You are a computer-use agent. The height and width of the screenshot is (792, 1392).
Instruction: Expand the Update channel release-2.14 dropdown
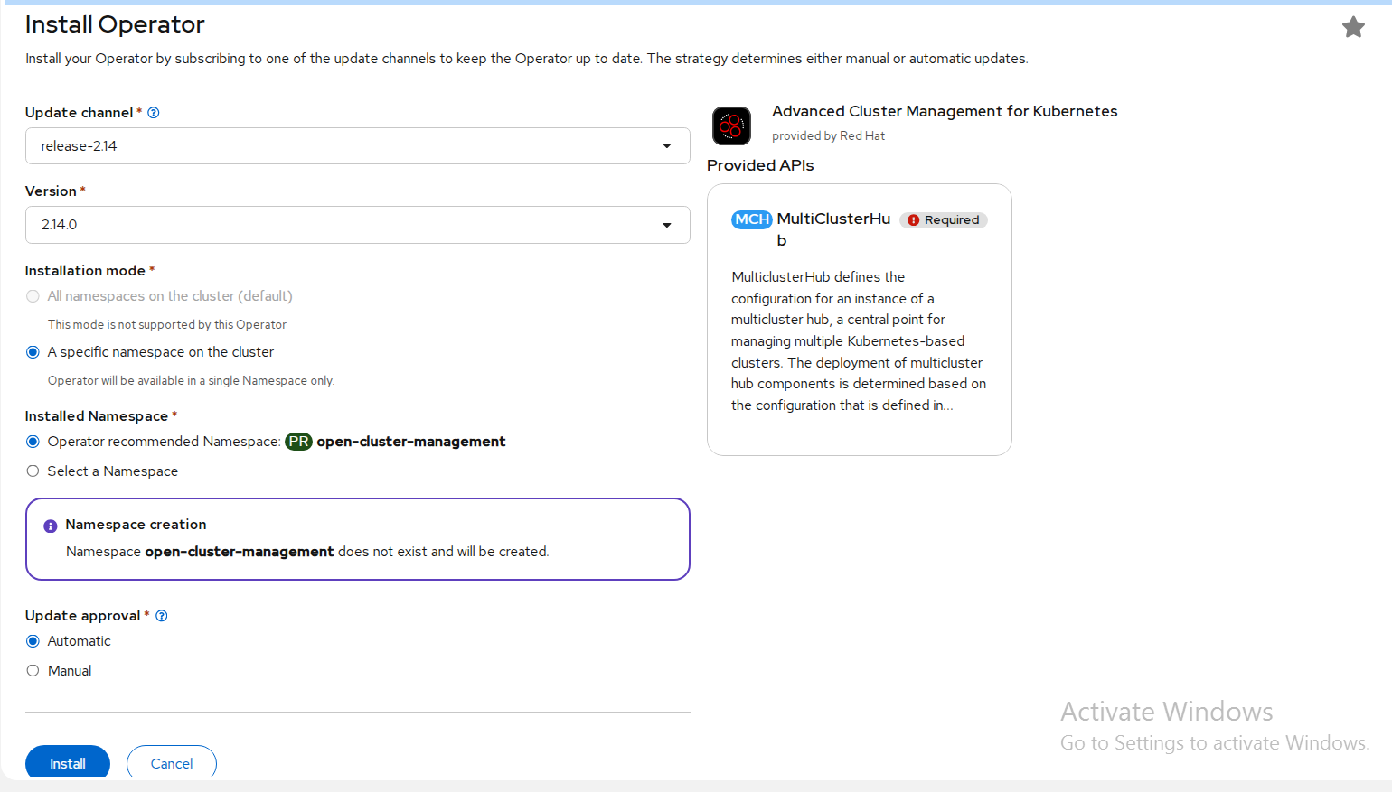(x=357, y=146)
